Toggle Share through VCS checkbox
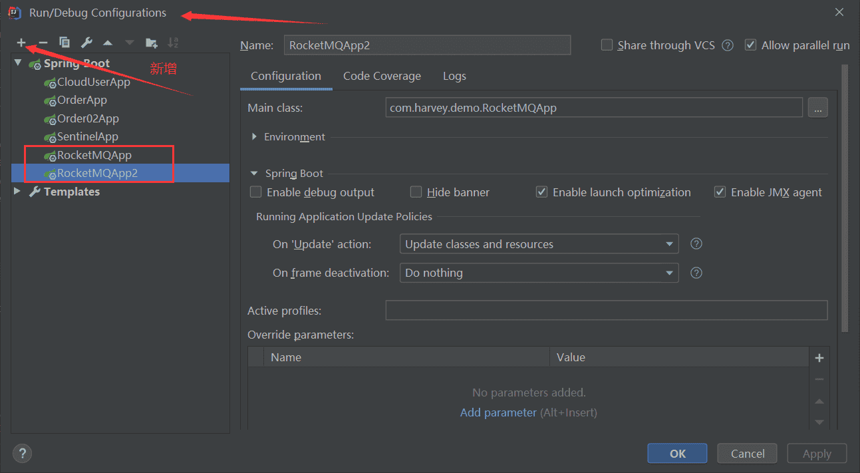The image size is (860, 473). click(x=607, y=45)
